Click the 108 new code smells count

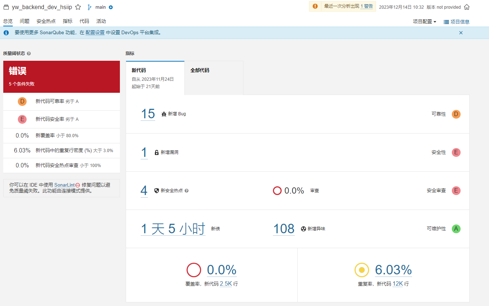[284, 229]
